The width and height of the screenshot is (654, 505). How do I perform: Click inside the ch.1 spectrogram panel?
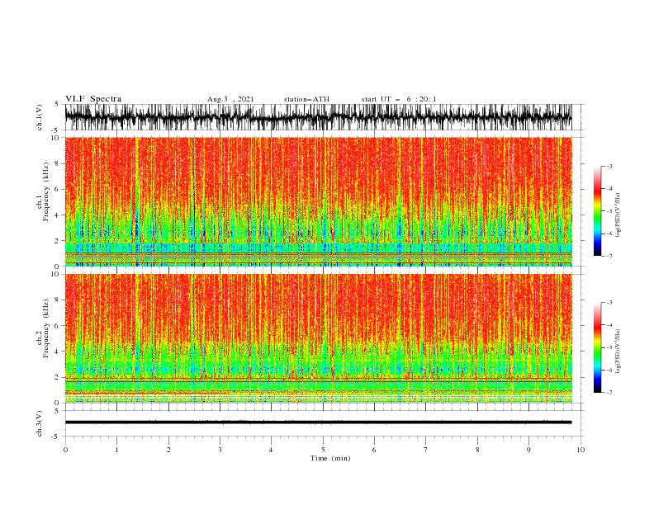click(x=318, y=201)
